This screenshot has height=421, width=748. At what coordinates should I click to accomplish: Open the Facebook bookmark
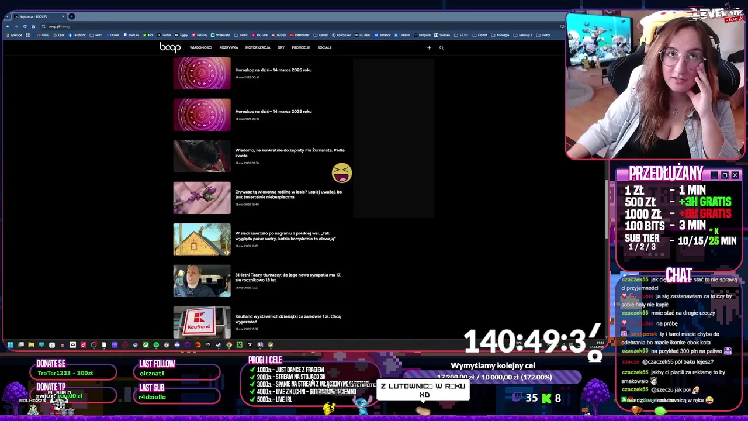click(77, 35)
